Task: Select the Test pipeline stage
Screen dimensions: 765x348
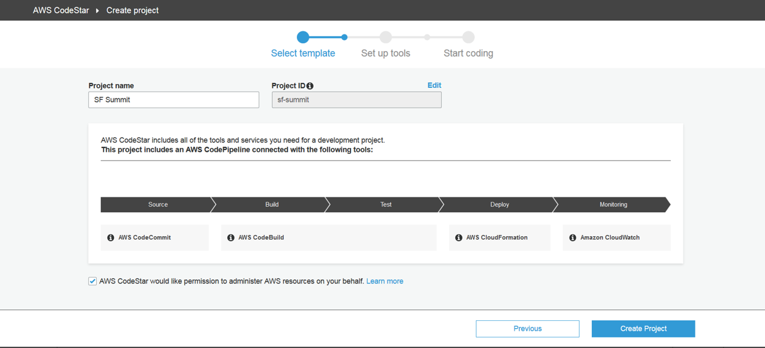Action: [386, 205]
